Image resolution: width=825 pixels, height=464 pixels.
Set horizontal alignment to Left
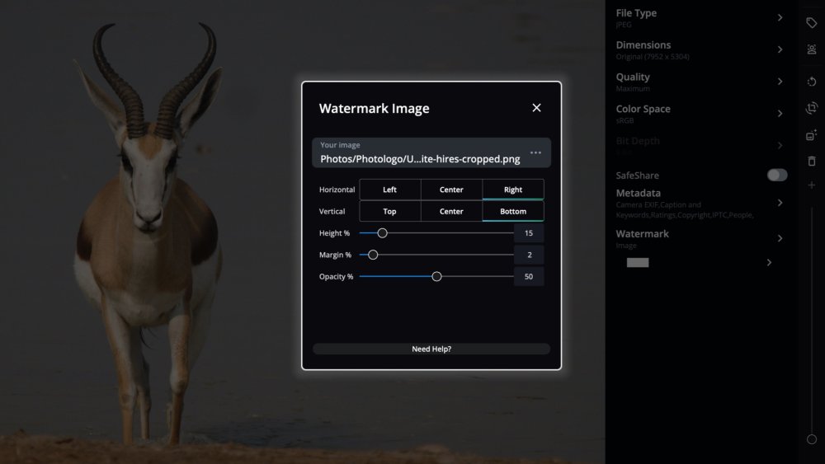pos(390,190)
